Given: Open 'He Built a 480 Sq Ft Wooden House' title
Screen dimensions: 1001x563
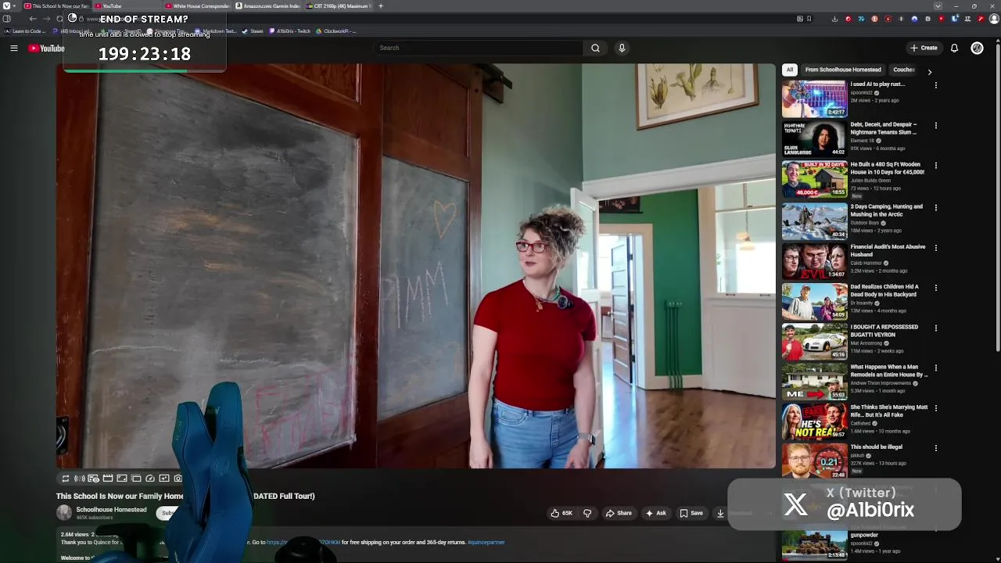Looking at the screenshot, I should click(888, 168).
